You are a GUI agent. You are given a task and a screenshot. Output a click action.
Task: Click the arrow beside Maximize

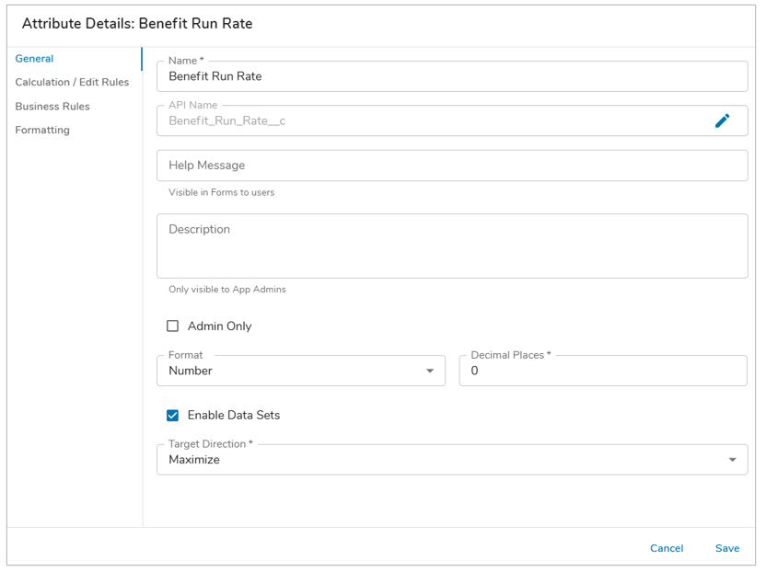tap(733, 460)
